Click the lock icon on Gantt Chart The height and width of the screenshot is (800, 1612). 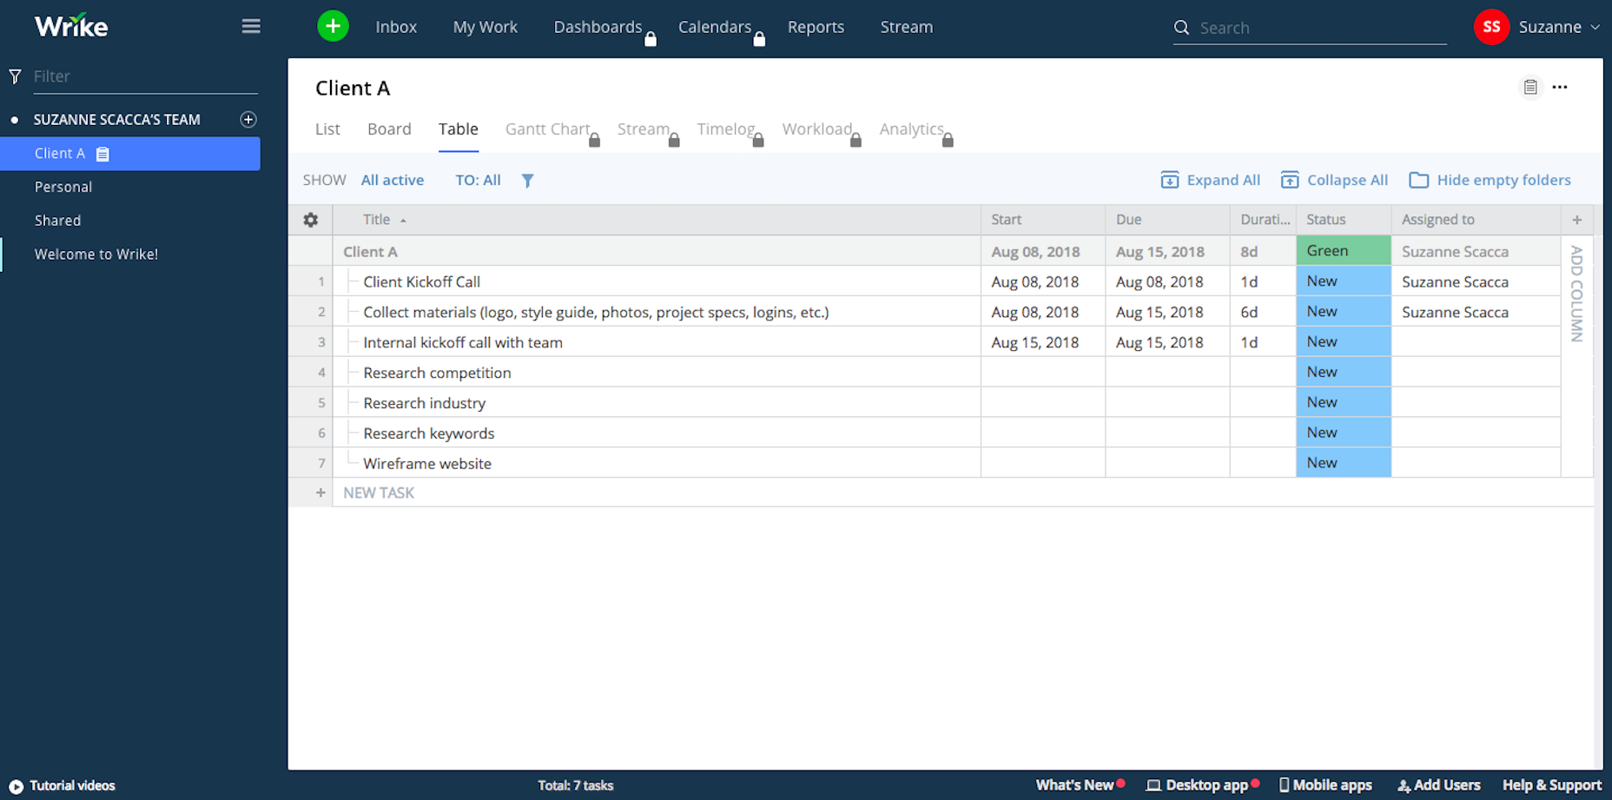click(x=594, y=140)
